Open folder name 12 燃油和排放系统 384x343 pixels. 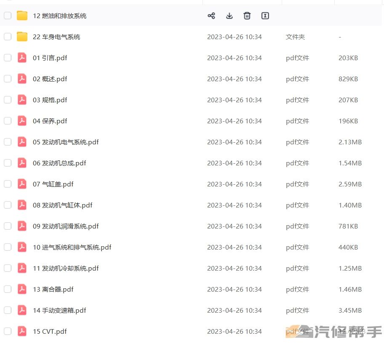click(59, 16)
